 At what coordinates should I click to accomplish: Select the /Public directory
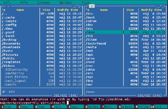[x=42, y=58]
